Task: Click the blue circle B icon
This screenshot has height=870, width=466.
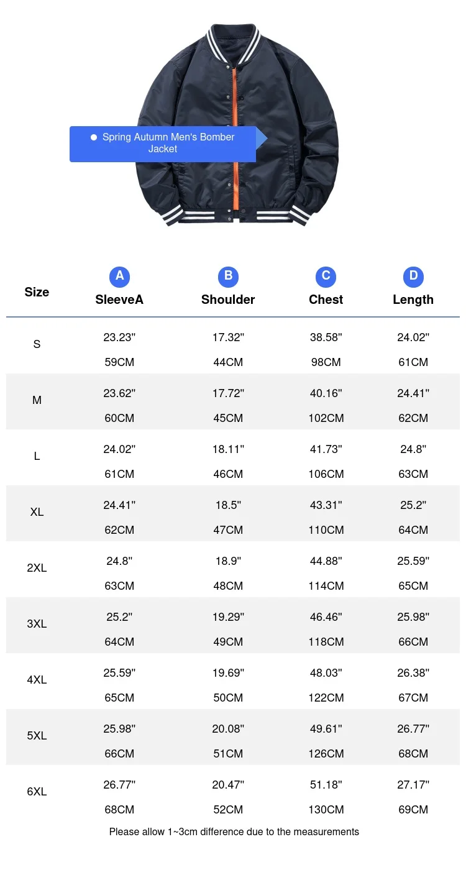Action: click(x=228, y=276)
